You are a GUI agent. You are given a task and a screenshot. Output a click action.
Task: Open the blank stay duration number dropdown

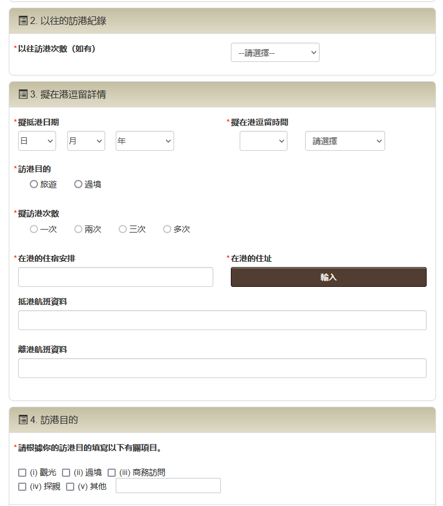(264, 141)
